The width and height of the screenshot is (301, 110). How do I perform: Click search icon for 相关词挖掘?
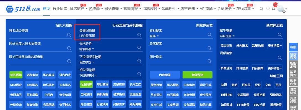point(139,74)
